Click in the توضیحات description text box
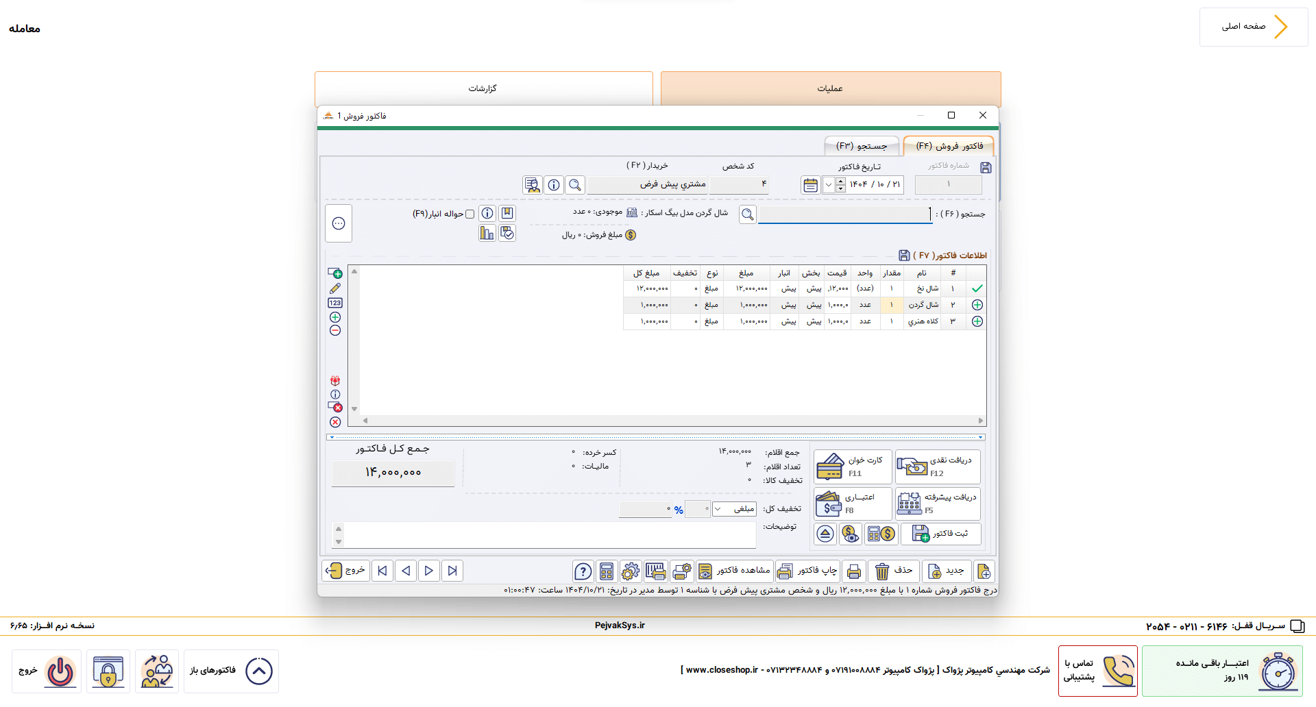 pos(550,535)
